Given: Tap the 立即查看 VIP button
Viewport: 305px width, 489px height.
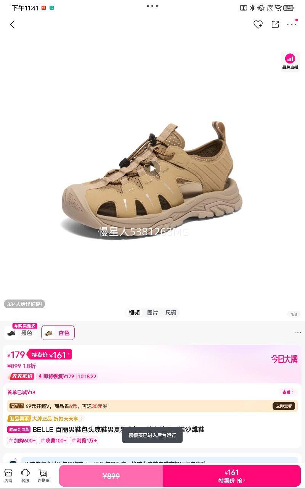Looking at the screenshot, I should pos(284,406).
